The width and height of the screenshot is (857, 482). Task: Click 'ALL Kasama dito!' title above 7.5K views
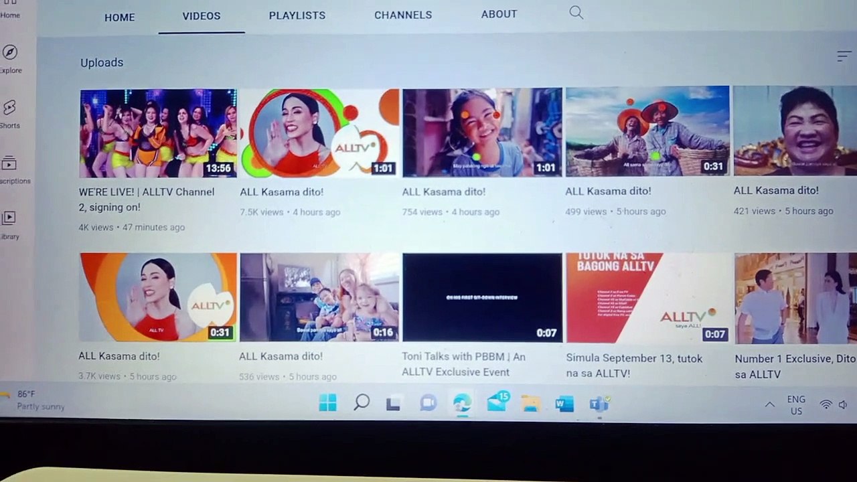coord(281,191)
